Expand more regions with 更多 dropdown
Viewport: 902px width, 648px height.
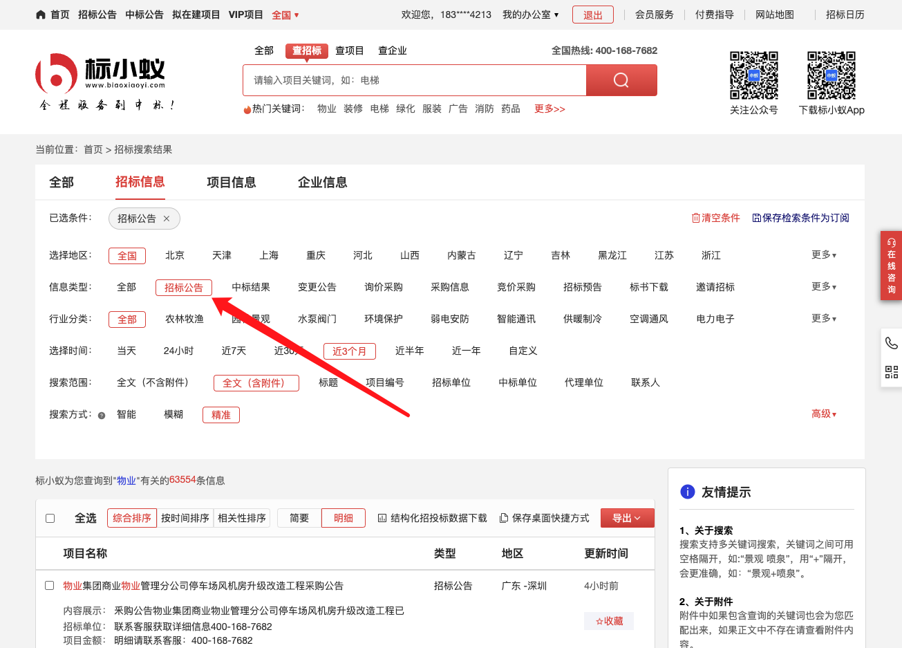823,255
